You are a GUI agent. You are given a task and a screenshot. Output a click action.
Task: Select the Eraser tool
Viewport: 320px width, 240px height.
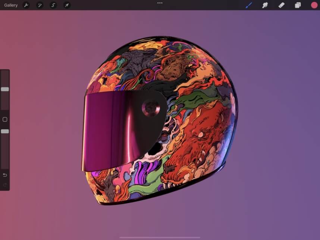[281, 5]
